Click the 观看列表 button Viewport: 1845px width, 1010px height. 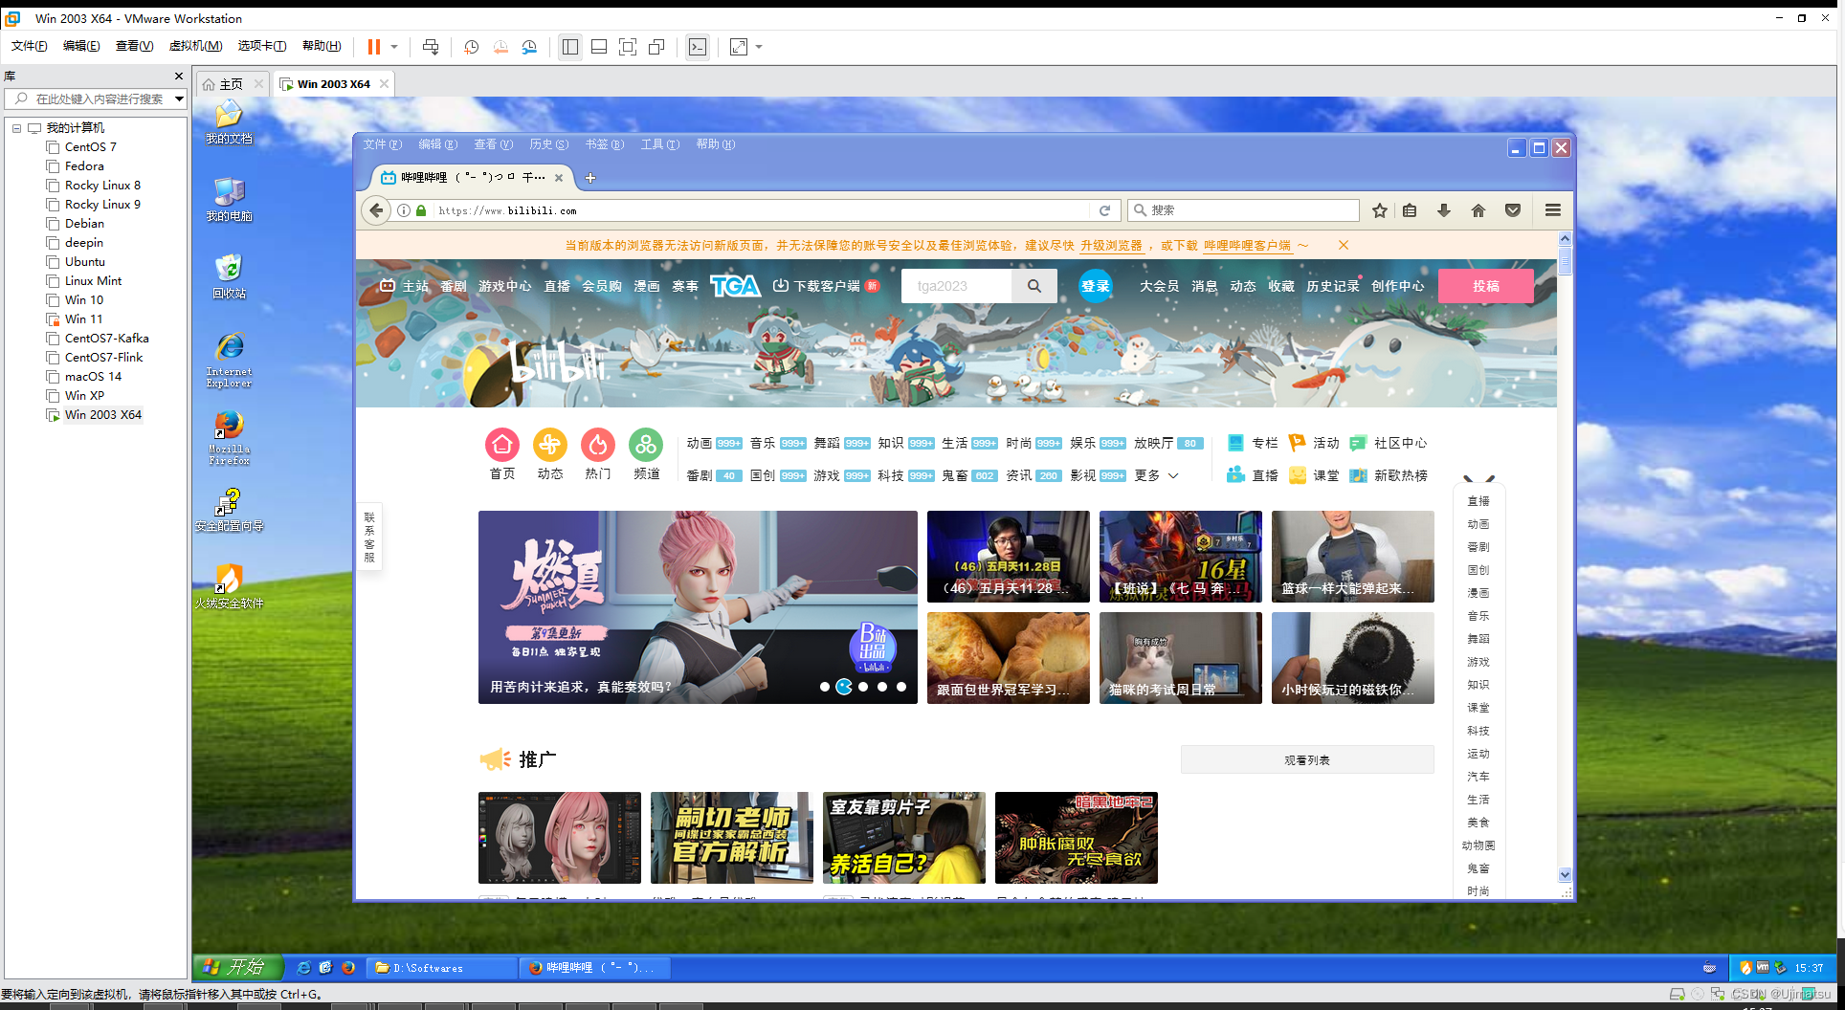click(x=1307, y=760)
